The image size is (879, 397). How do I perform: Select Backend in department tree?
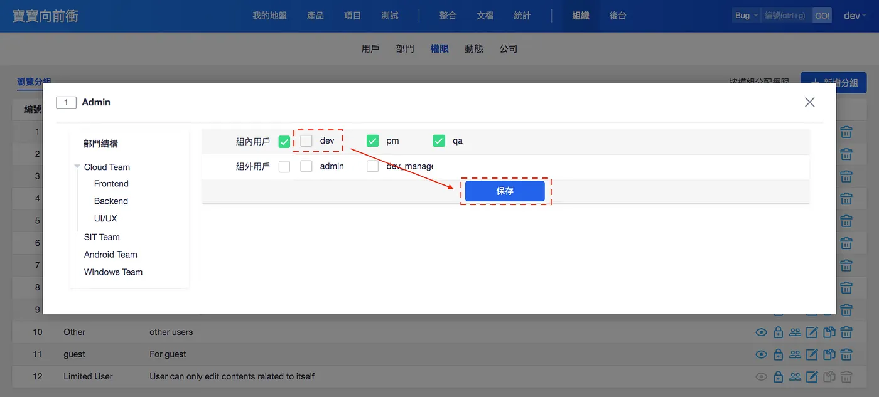[x=111, y=201]
